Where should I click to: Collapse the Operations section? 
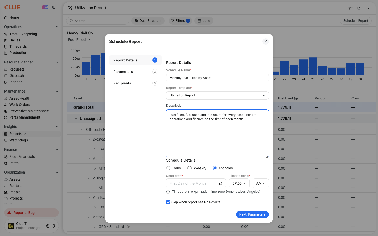57,27
